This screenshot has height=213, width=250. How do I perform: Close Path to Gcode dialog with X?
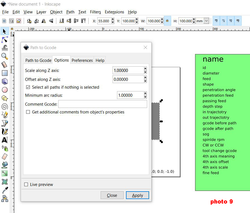coord(145,47)
